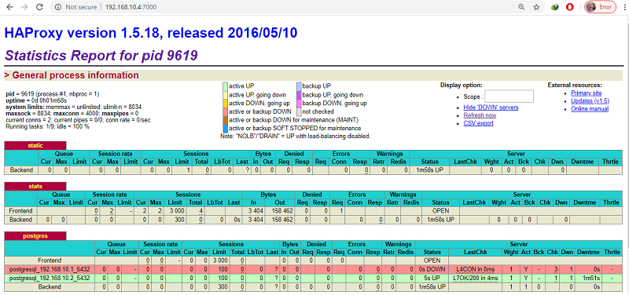The height and width of the screenshot is (295, 629).
Task: Focus the Scope input field
Action: (509, 97)
